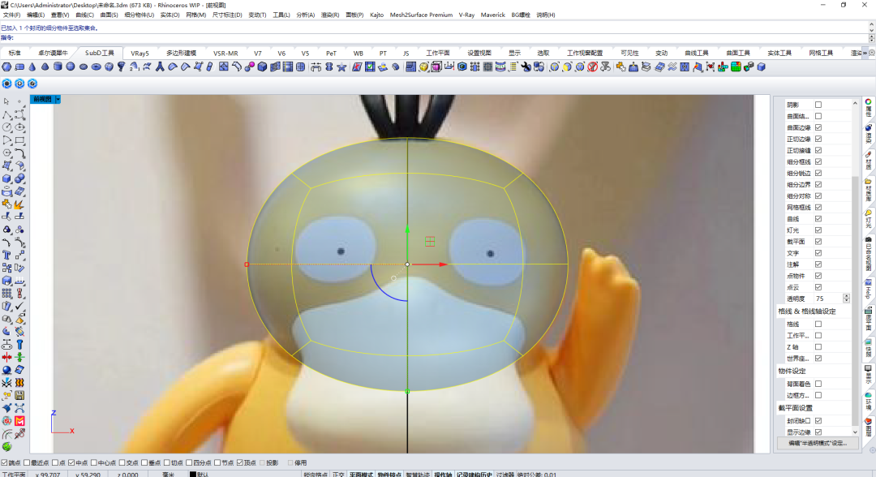
Task: Click the display panel vertical scrollbar
Action: (x=855, y=268)
